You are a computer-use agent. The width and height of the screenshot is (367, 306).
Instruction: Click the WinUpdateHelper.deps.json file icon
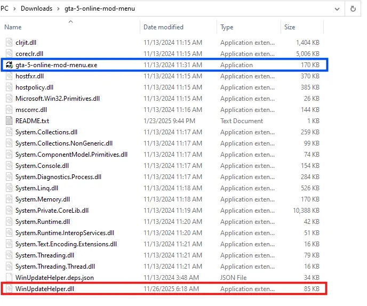(x=9, y=278)
